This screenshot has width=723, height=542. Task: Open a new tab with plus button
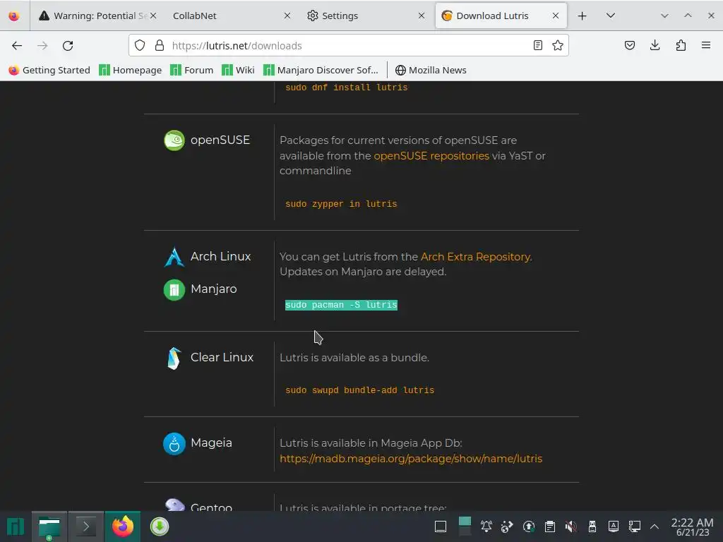pyautogui.click(x=582, y=16)
